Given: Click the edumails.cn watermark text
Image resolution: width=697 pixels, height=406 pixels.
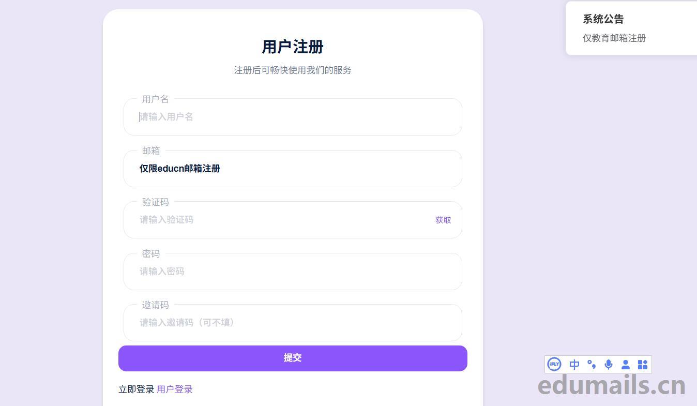Looking at the screenshot, I should [612, 386].
